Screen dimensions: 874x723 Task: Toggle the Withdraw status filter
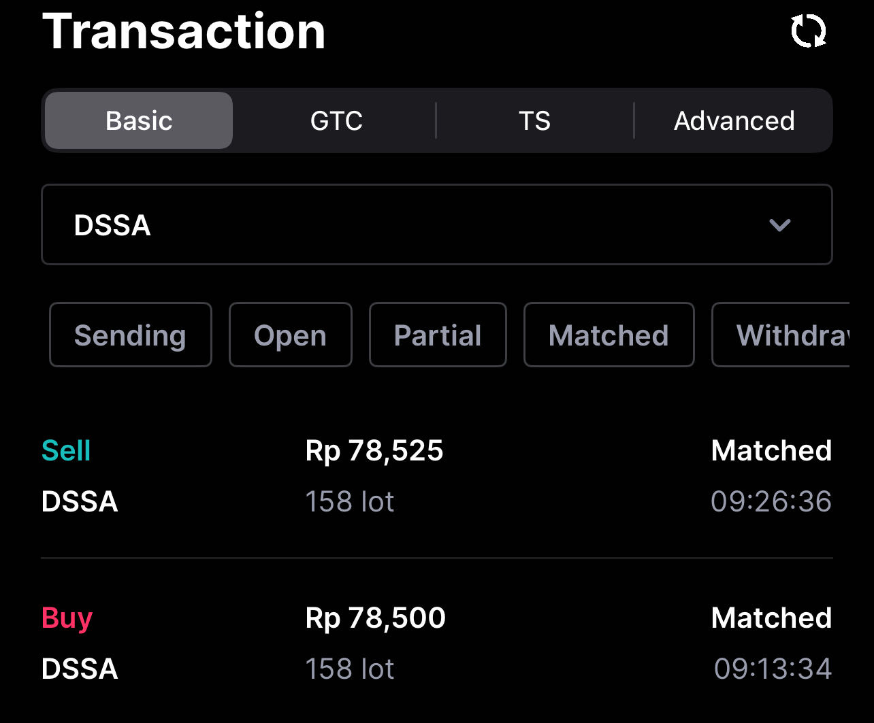[x=781, y=335]
